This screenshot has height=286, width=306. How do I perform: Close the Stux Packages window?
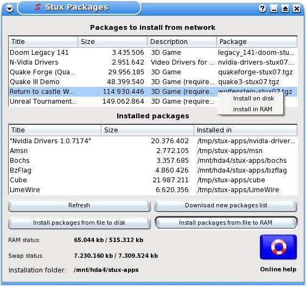tap(297, 8)
